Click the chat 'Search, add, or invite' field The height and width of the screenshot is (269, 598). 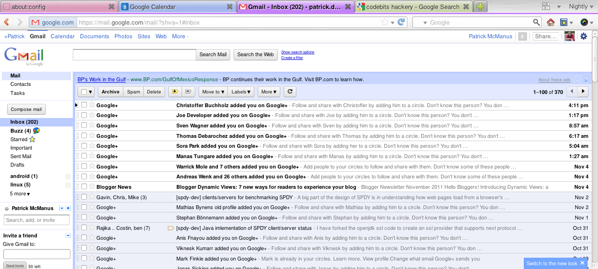click(x=37, y=220)
